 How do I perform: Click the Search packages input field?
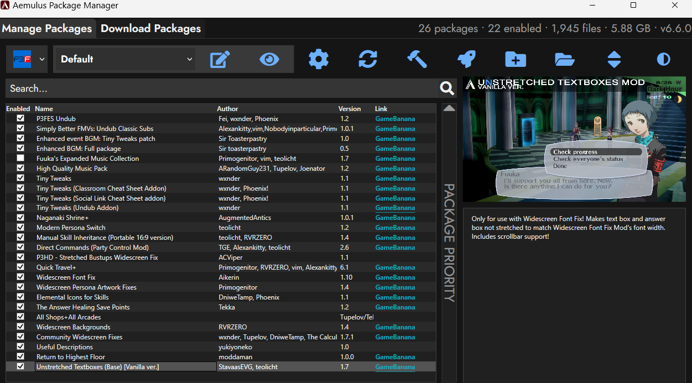(x=221, y=88)
